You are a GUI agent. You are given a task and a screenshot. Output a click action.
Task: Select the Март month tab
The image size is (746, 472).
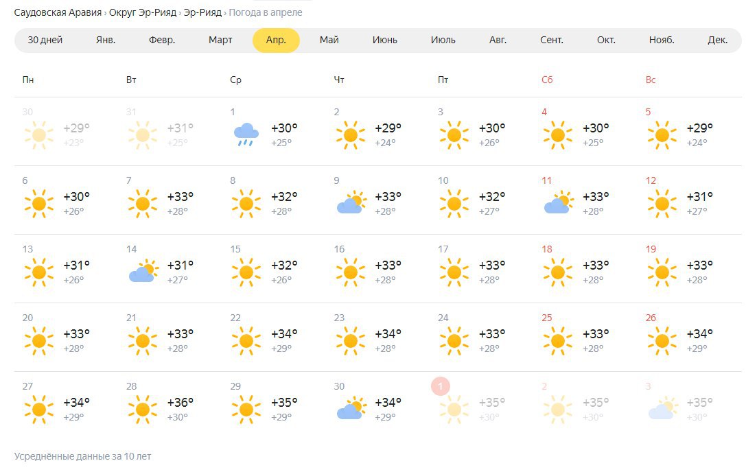[220, 40]
